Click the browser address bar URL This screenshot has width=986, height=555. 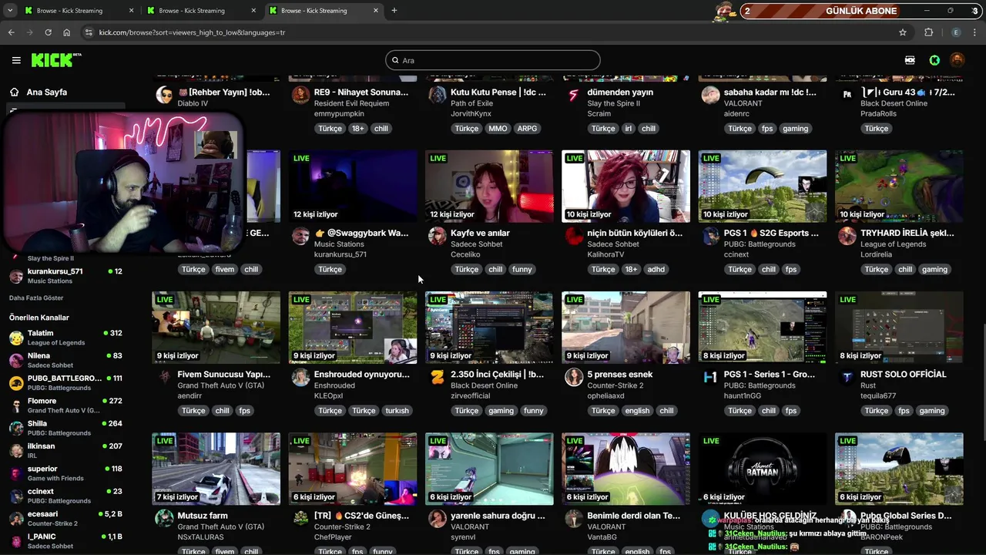pos(192,32)
